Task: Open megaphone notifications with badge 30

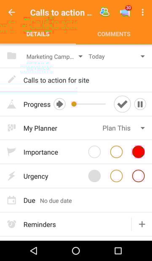Action: (x=125, y=12)
